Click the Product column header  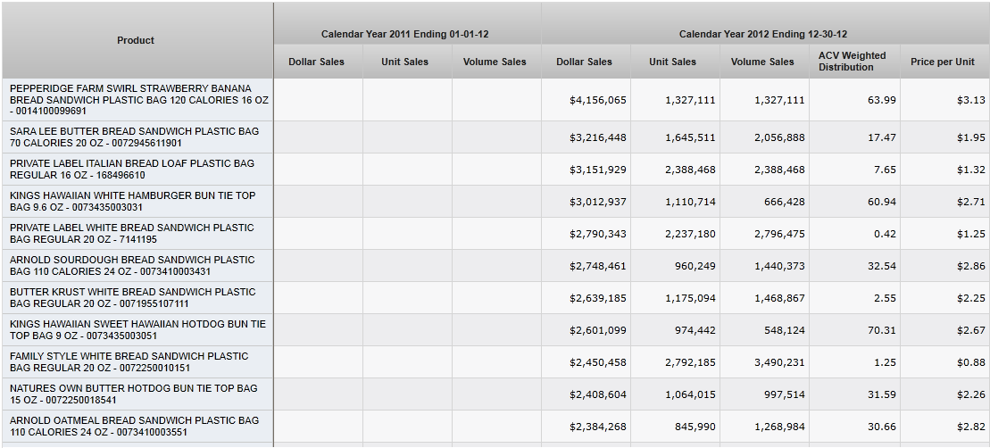pos(136,40)
